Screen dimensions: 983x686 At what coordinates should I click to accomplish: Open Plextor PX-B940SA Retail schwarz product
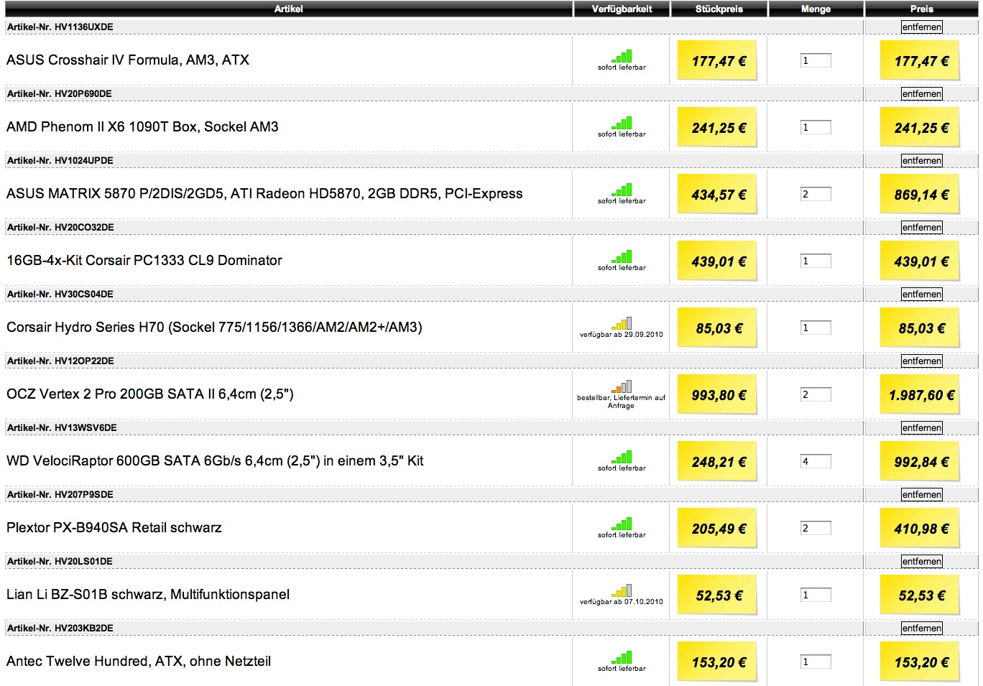point(114,528)
